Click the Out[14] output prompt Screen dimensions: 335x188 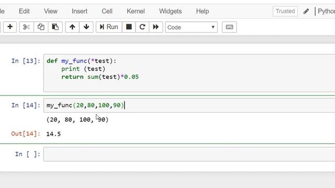(26, 134)
